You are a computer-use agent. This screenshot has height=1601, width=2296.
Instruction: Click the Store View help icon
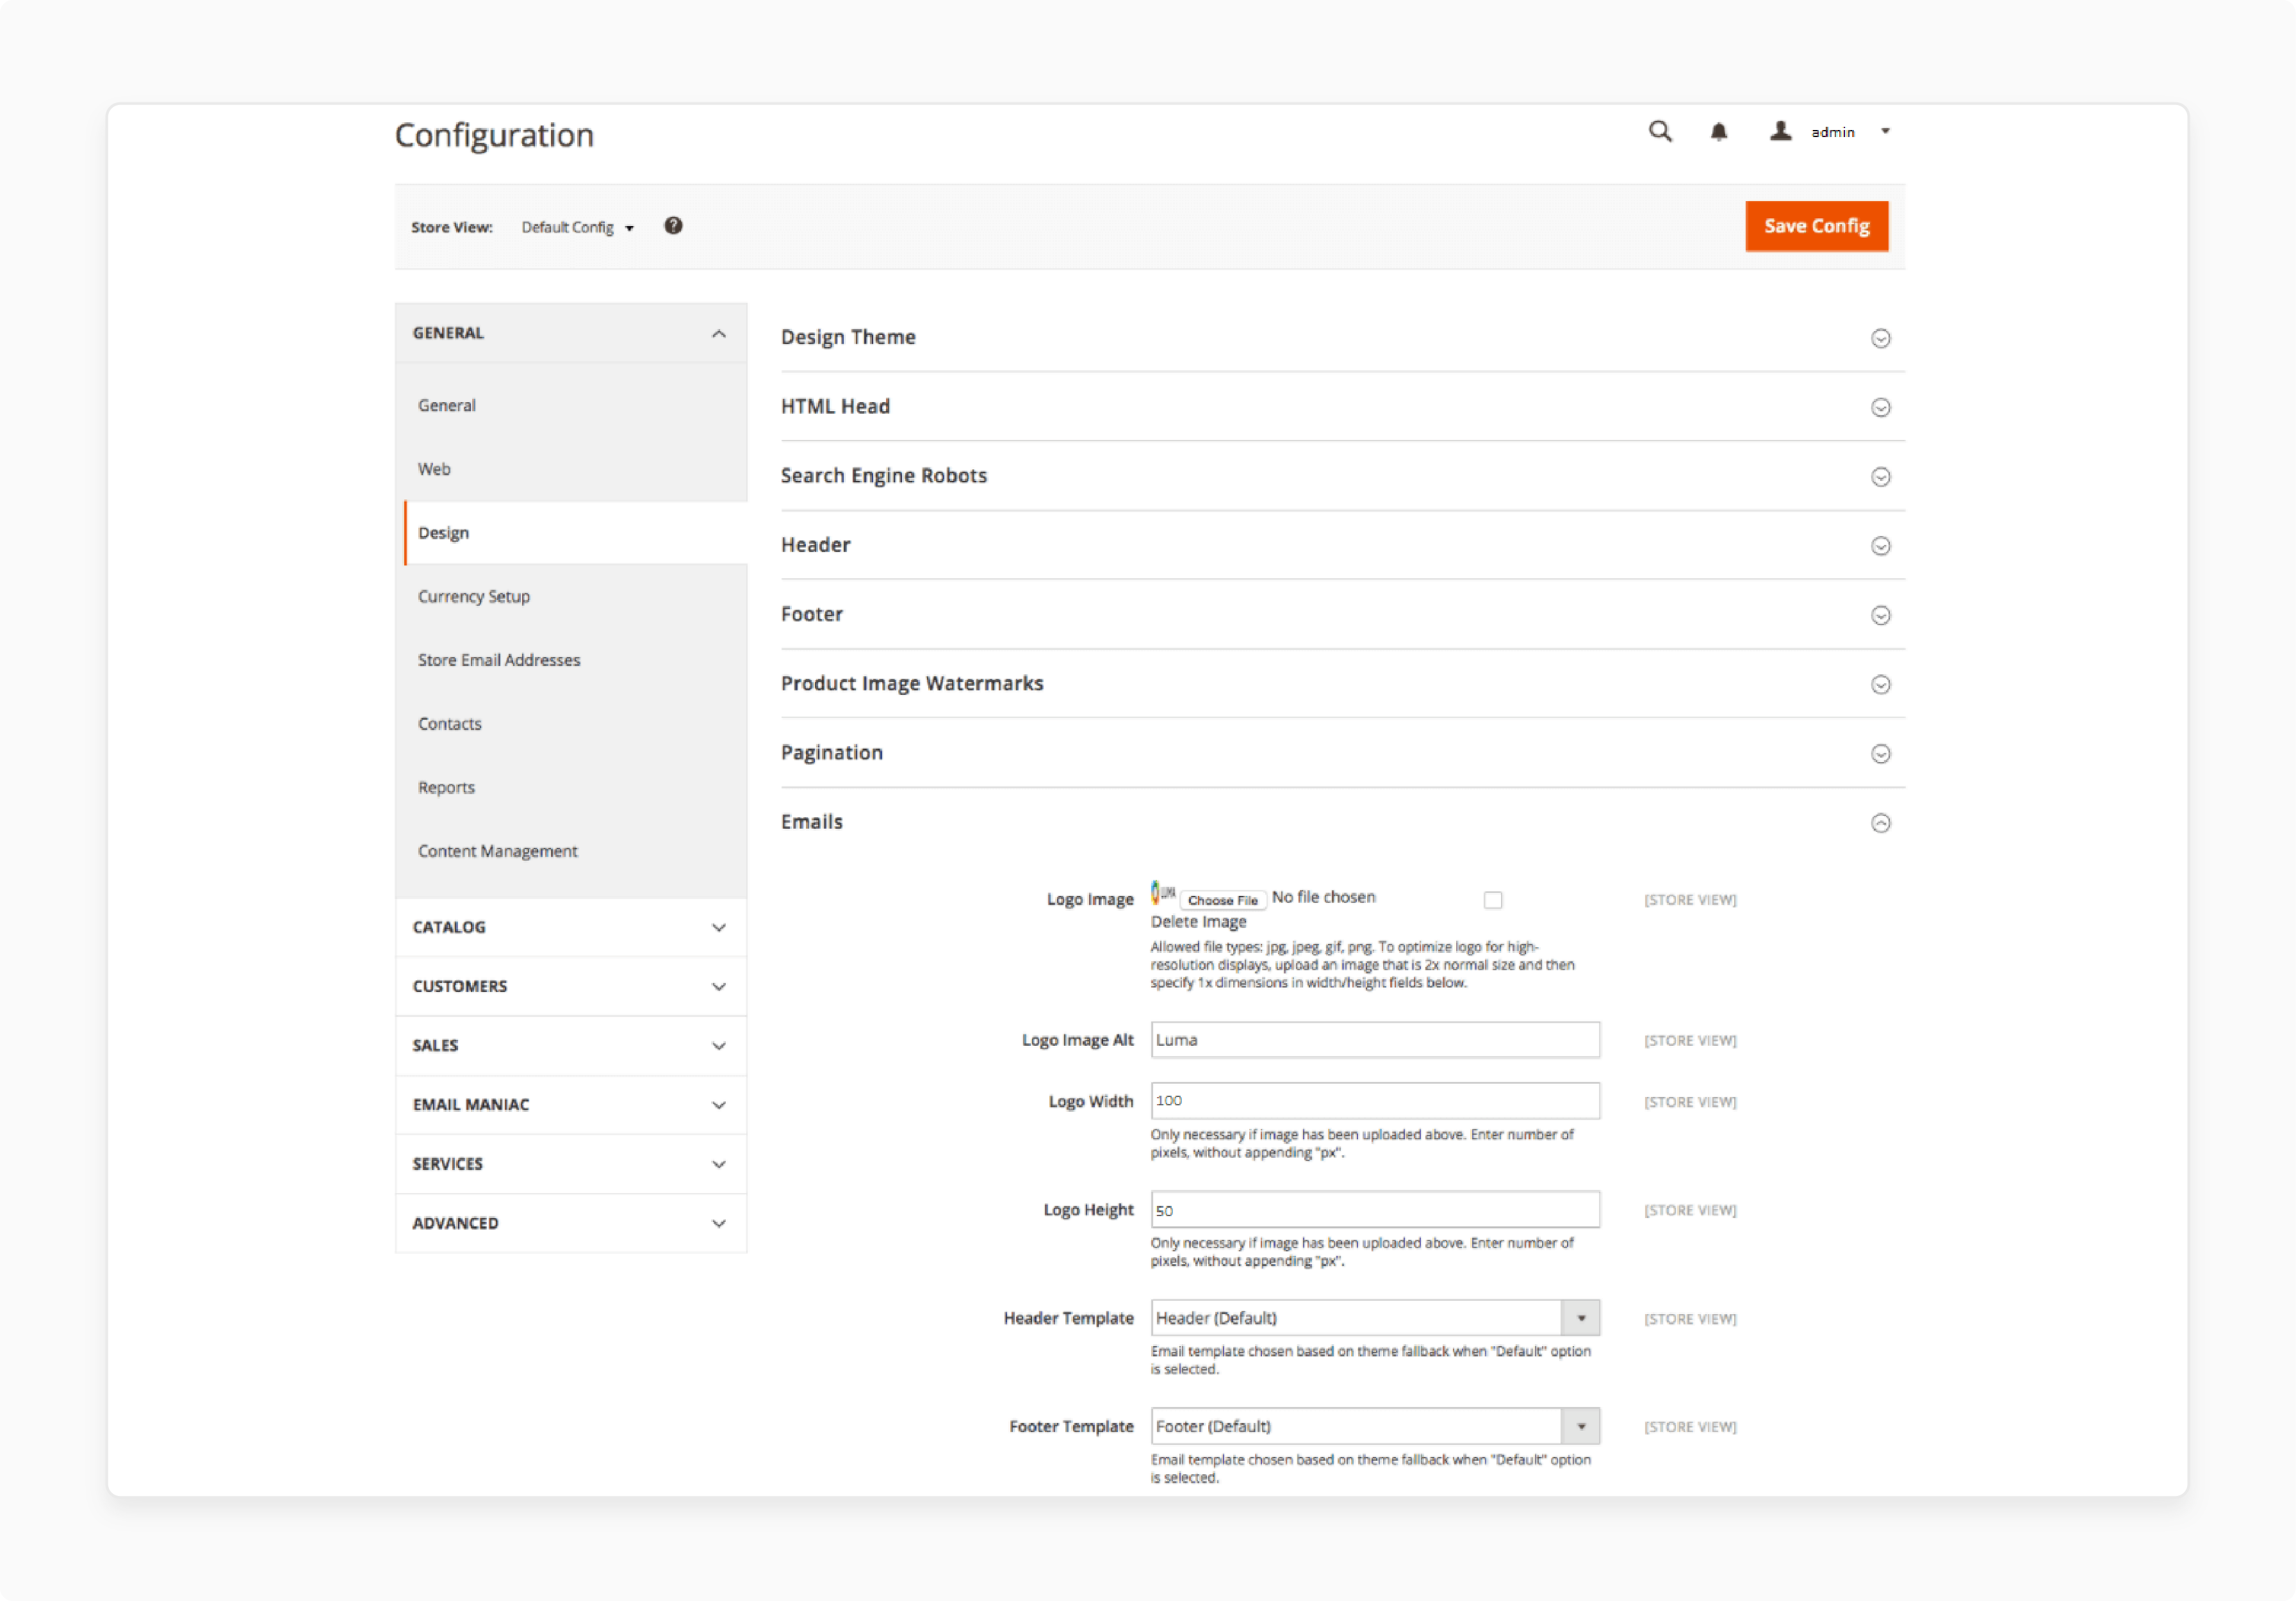point(673,226)
